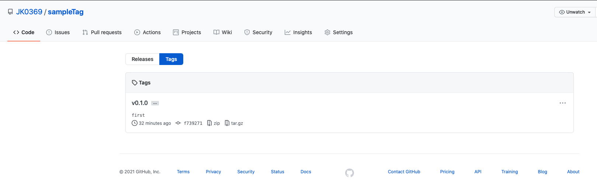This screenshot has width=597, height=181.
Task: Open the Training footer link
Action: click(510, 172)
